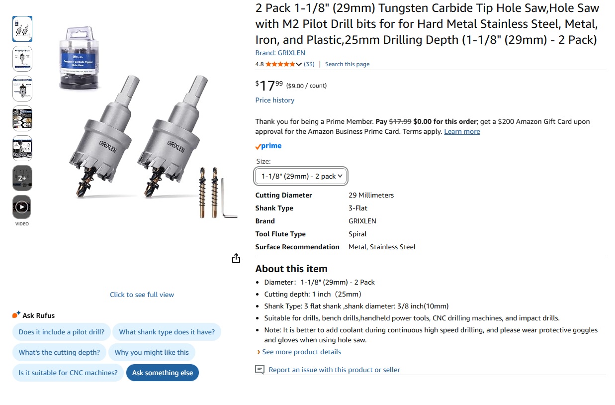
Task: Select 'Is it suitable for CNC machines?' suggestion
Action: [x=68, y=373]
